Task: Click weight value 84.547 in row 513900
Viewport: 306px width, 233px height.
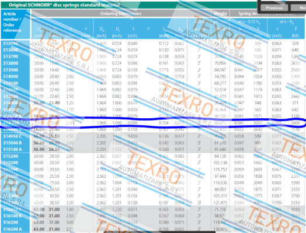Action: [220, 70]
